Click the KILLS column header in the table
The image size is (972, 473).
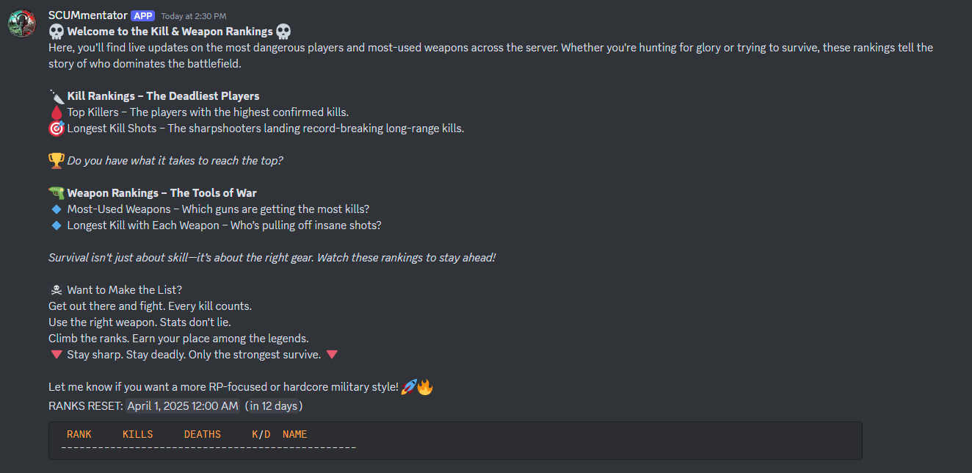point(137,434)
